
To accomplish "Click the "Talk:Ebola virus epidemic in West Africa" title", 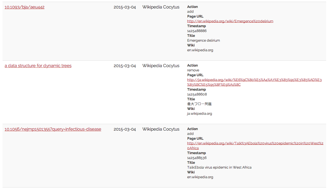I will pos(219,167).
